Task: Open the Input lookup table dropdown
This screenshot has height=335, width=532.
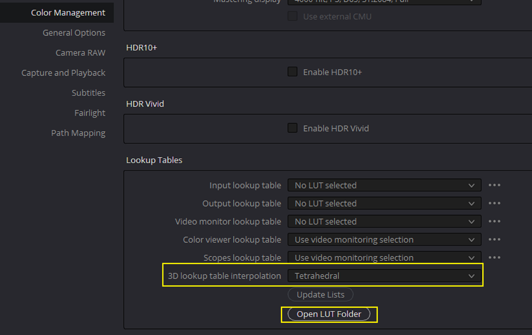Action: point(384,185)
